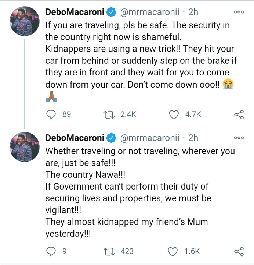Like the second tweet with 1.6K likes
The height and width of the screenshot is (265, 254).
pos(173,251)
